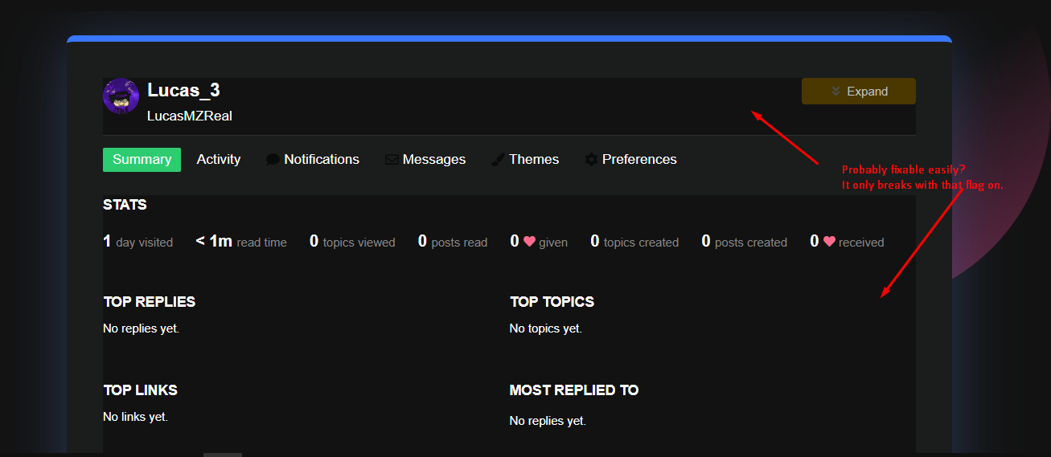Click the MOST REPLIED TO section heading
This screenshot has width=1051, height=457.
(x=573, y=390)
